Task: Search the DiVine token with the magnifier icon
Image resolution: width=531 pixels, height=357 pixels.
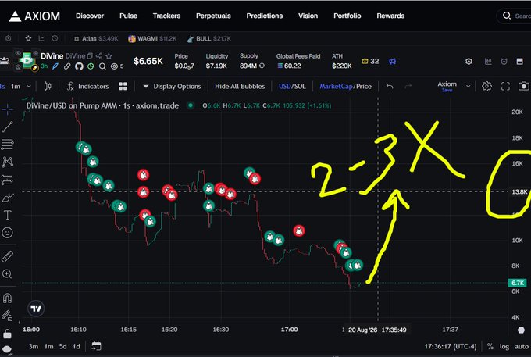Action: tap(102, 66)
